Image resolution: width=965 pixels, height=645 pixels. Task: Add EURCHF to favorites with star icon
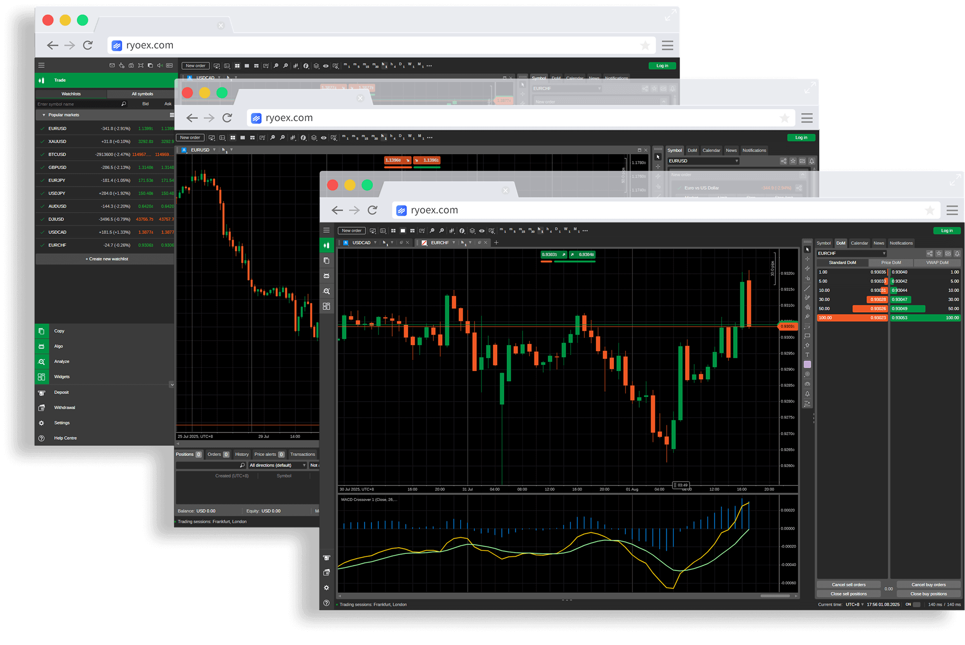pyautogui.click(x=939, y=253)
